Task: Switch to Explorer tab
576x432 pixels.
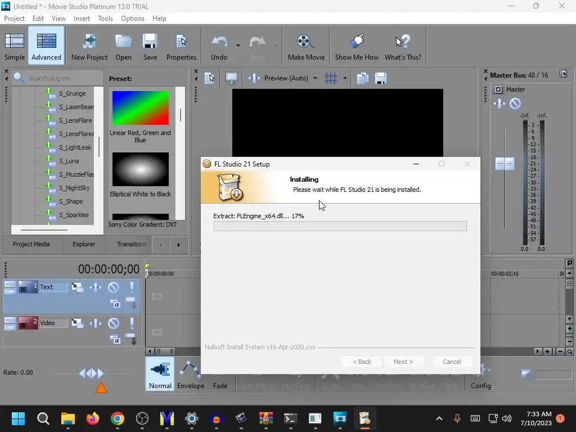Action: pos(84,244)
